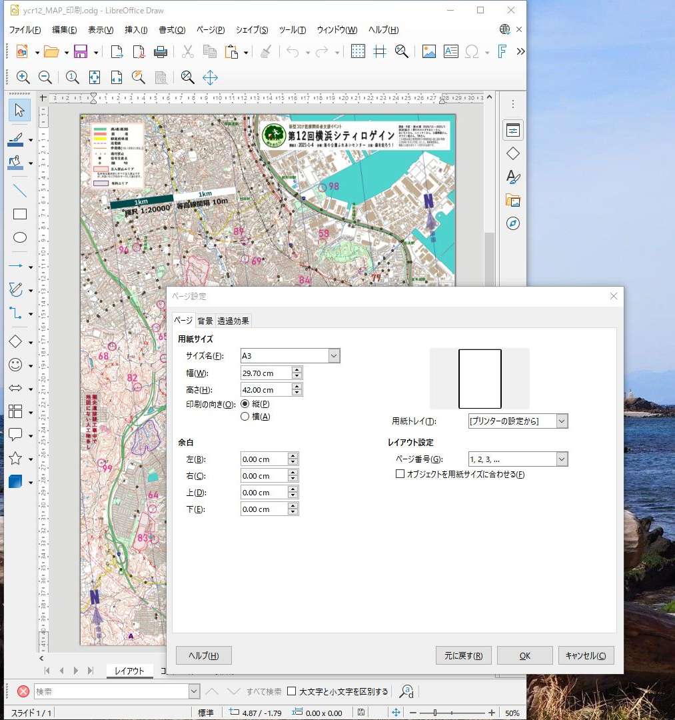675x720 pixels.
Task: Open the 書式(O) menu
Action: [172, 30]
